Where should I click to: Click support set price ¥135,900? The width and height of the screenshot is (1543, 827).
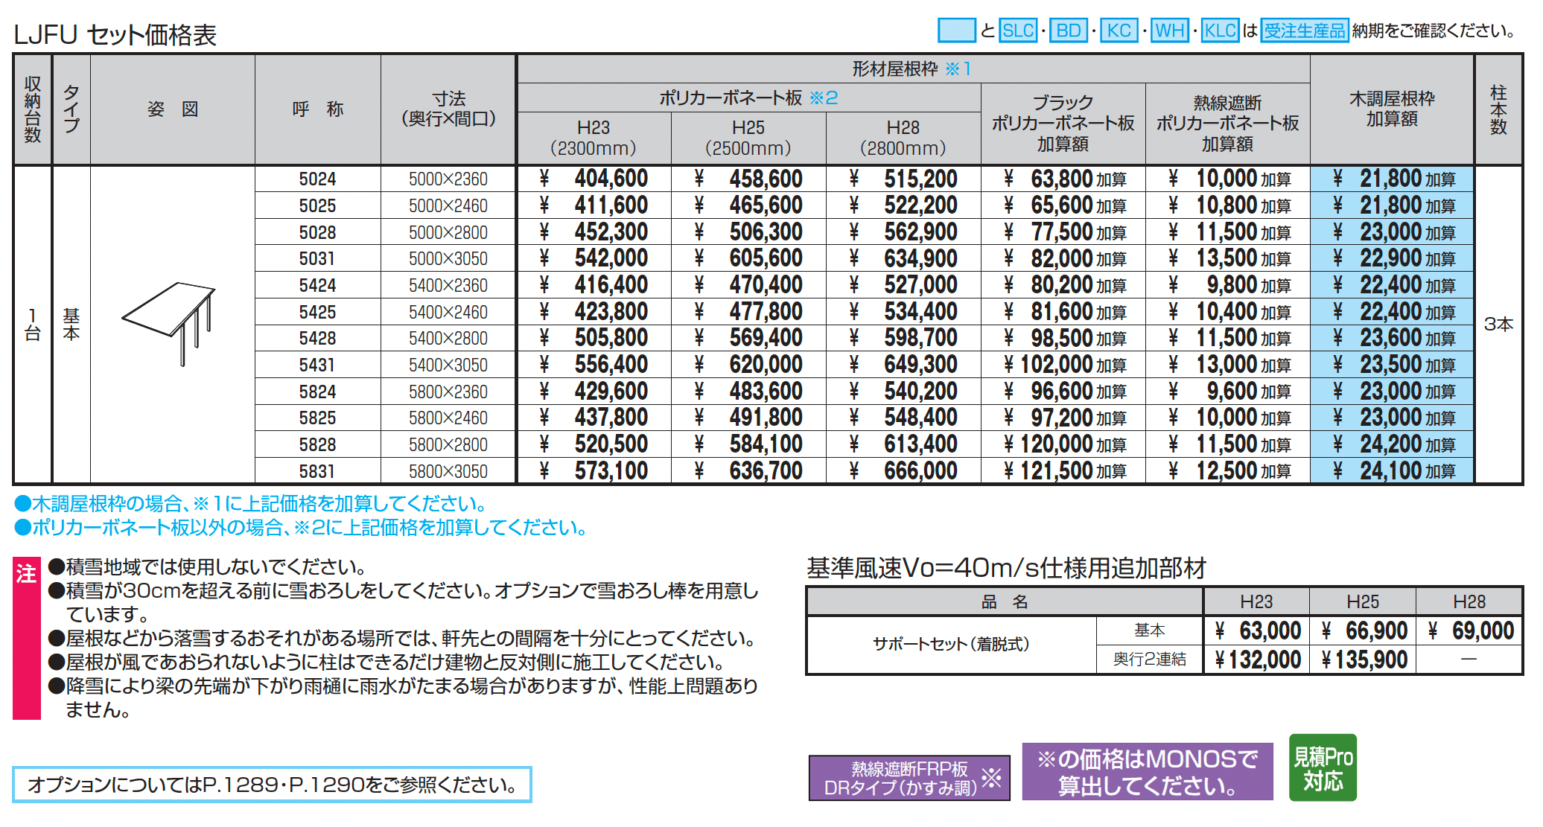(1363, 660)
